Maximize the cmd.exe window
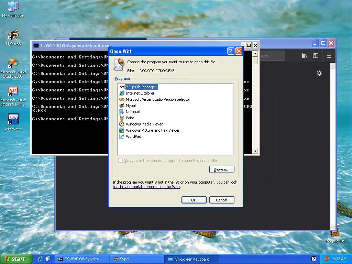Image resolution: width=352 pixels, height=264 pixels. [x=249, y=45]
